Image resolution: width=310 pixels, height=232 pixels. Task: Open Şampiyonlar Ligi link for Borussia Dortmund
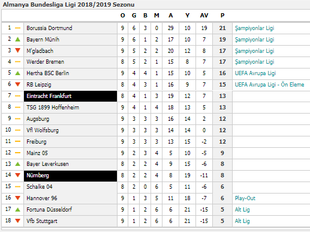tap(254, 28)
